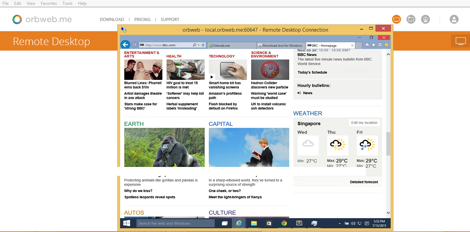
Task: Open the SUPPORT link
Action: coord(170,20)
